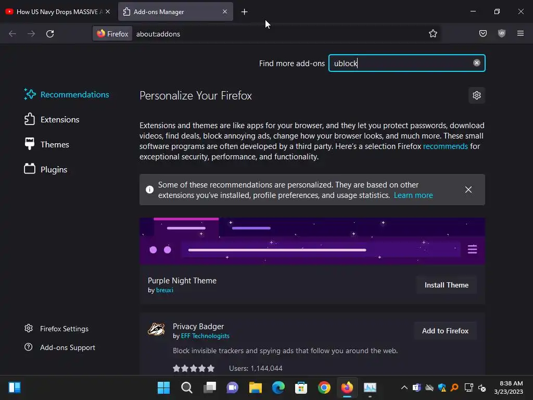The height and width of the screenshot is (400, 533).
Task: Open the uBlock Origin toolbar icon
Action: tap(501, 33)
